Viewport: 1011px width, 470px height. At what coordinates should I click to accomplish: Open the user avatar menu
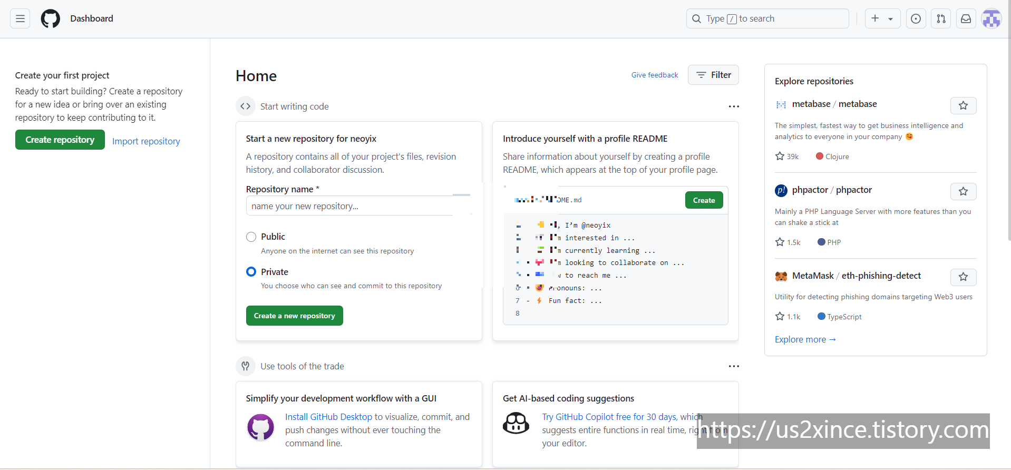991,18
